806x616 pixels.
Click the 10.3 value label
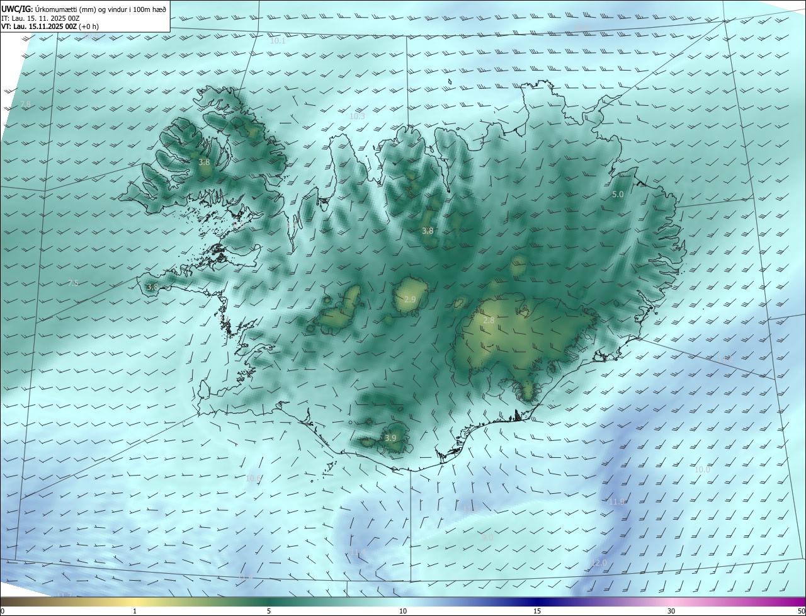[357, 117]
